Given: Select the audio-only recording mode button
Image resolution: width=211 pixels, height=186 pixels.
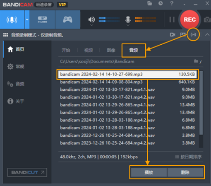Looking at the screenshot, I should pos(12,19).
